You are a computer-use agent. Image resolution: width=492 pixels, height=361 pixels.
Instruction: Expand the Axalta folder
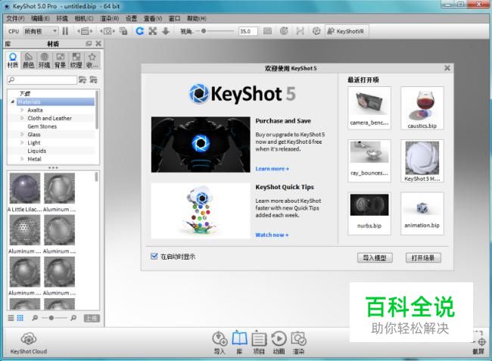coord(22,110)
